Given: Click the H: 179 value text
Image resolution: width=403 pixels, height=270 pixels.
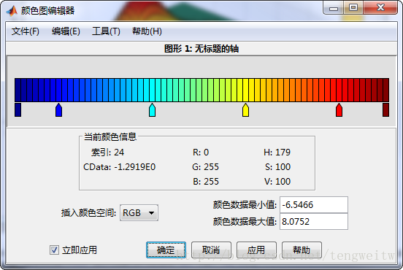Looking at the screenshot, I should [277, 153].
